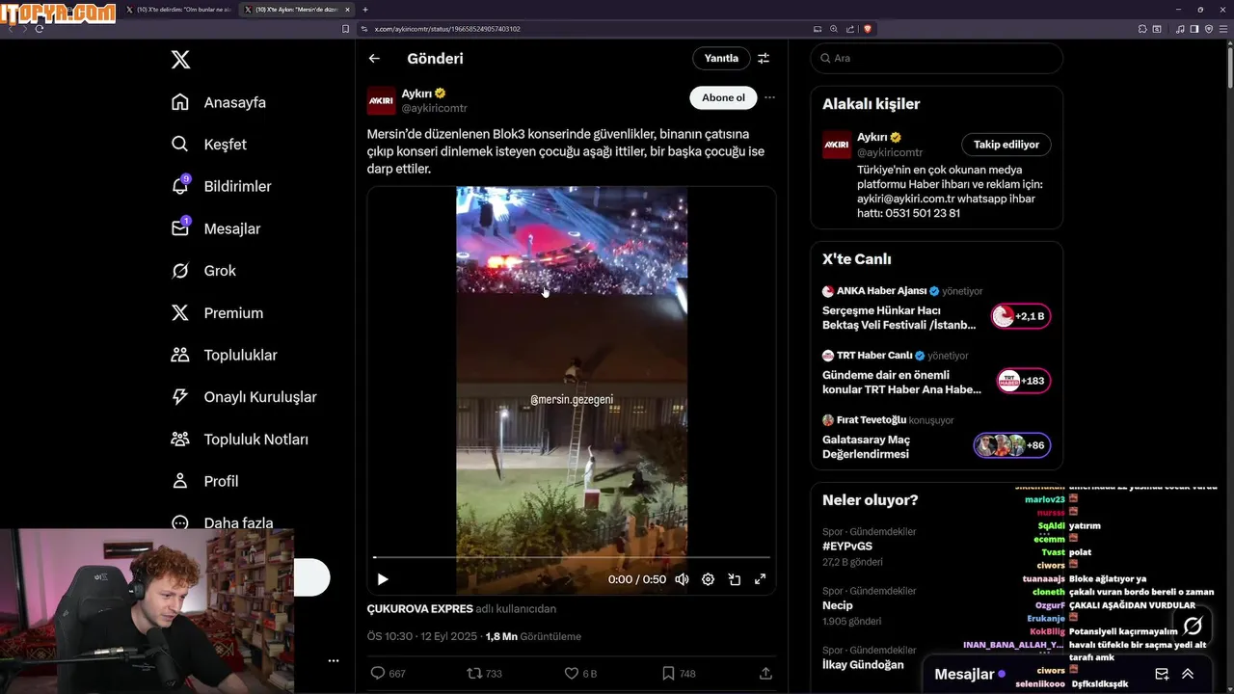Open Anasayfa home page
The image size is (1234, 694).
click(x=219, y=102)
